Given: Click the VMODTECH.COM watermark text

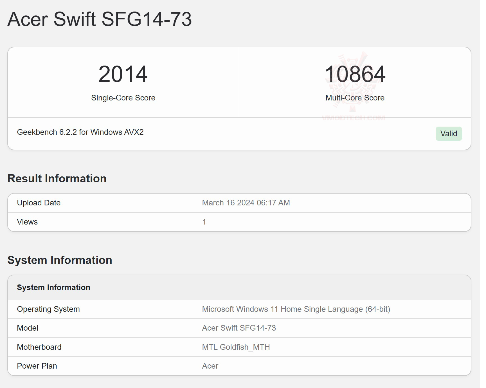Looking at the screenshot, I should tap(353, 118).
